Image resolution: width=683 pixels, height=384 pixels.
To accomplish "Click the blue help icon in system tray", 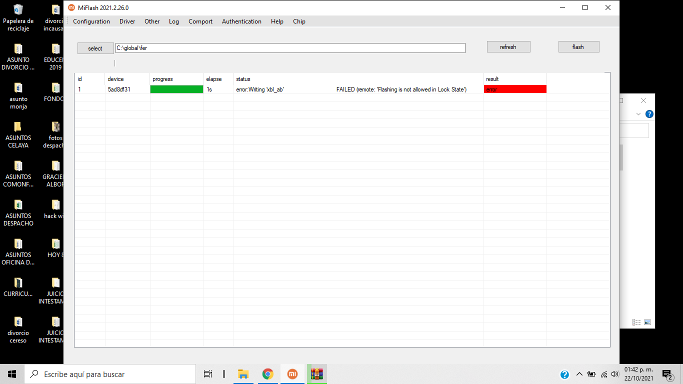I will click(564, 374).
